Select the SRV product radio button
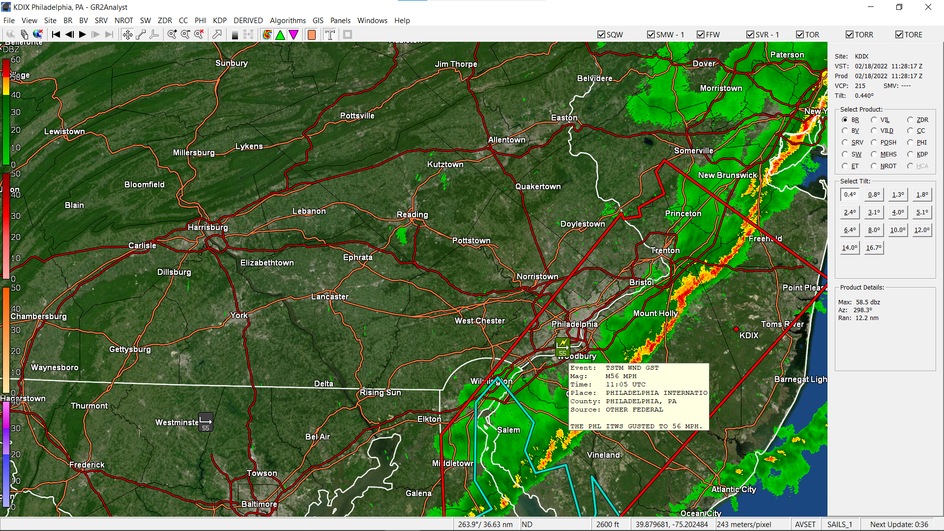Screen dimensions: 944x531 [x=845, y=143]
